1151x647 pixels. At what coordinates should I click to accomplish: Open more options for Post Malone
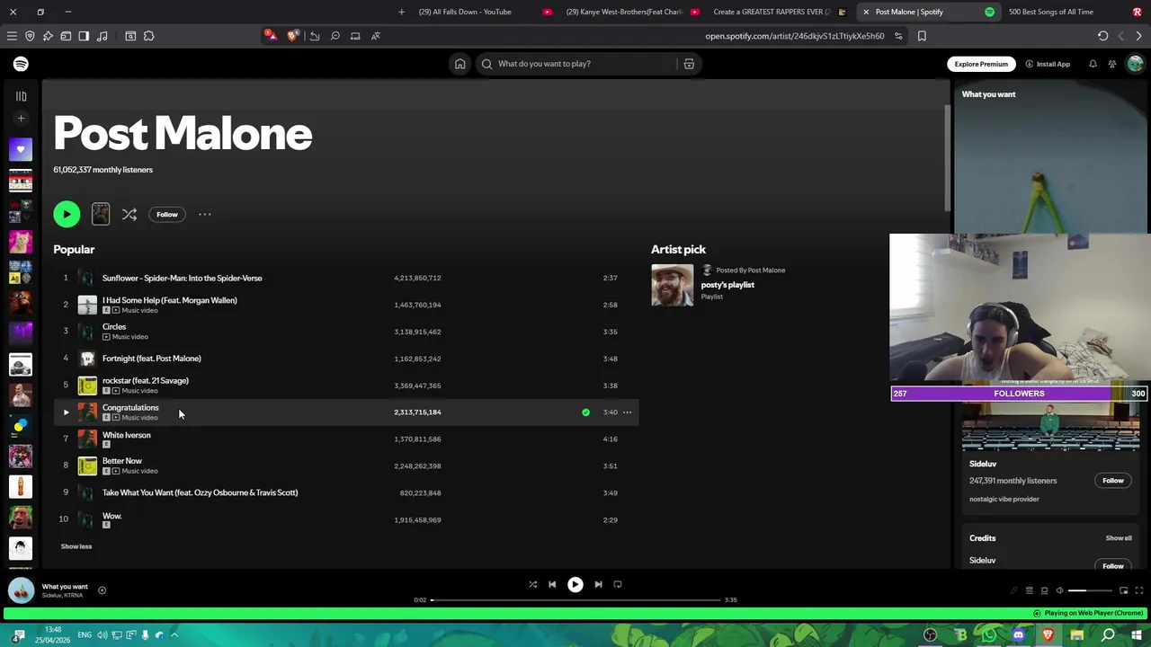[x=205, y=214]
